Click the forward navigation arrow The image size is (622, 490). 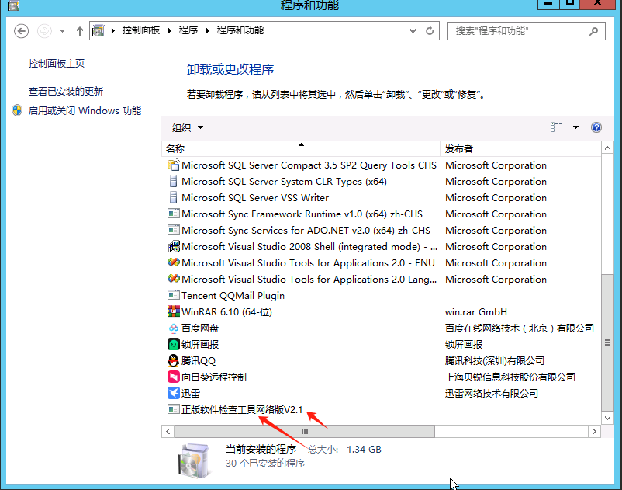pyautogui.click(x=44, y=30)
